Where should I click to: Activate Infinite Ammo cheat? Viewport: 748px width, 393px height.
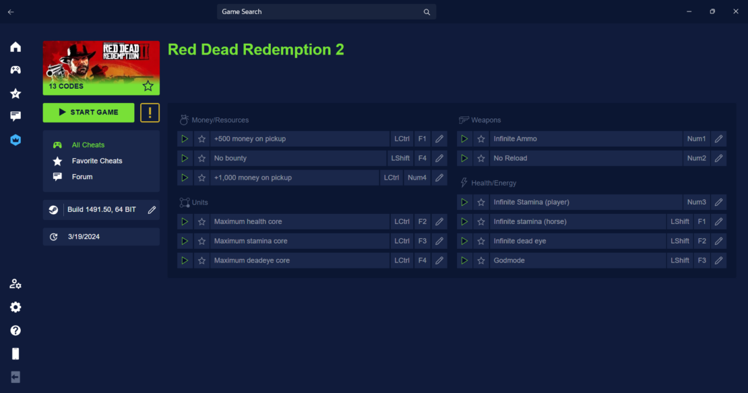(x=464, y=139)
